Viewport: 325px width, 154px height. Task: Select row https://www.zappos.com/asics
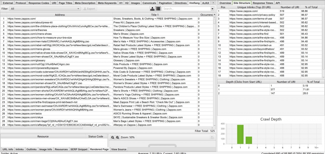tap(107, 114)
